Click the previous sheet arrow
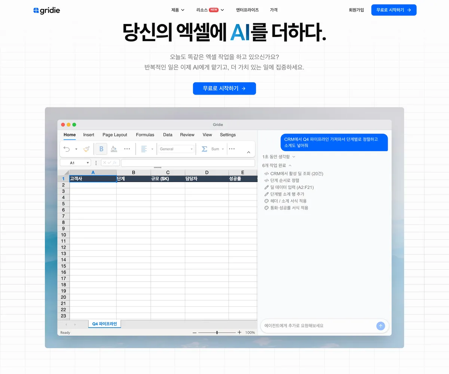 (x=66, y=324)
